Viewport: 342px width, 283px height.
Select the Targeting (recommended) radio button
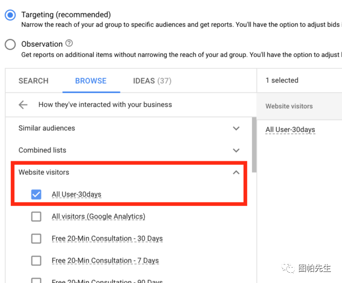coord(10,15)
